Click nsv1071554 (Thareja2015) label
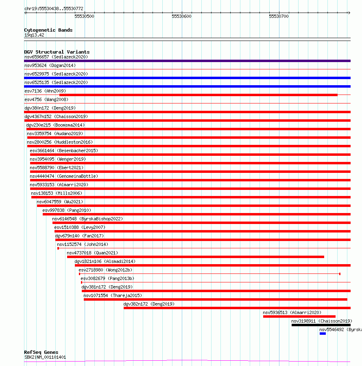This screenshot has width=362, height=366. [x=113, y=295]
